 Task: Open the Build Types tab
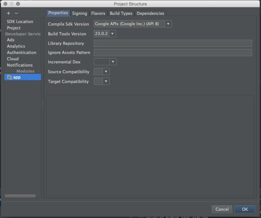point(121,13)
